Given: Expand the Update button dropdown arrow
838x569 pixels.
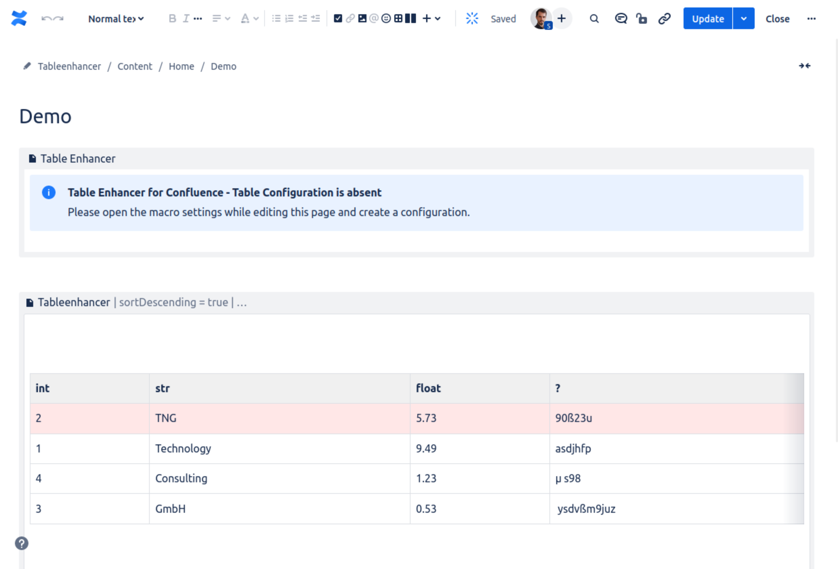Looking at the screenshot, I should 743,18.
